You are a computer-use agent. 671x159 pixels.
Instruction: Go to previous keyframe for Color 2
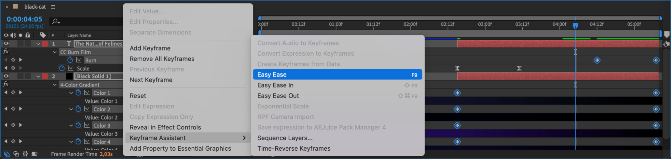click(x=6, y=109)
